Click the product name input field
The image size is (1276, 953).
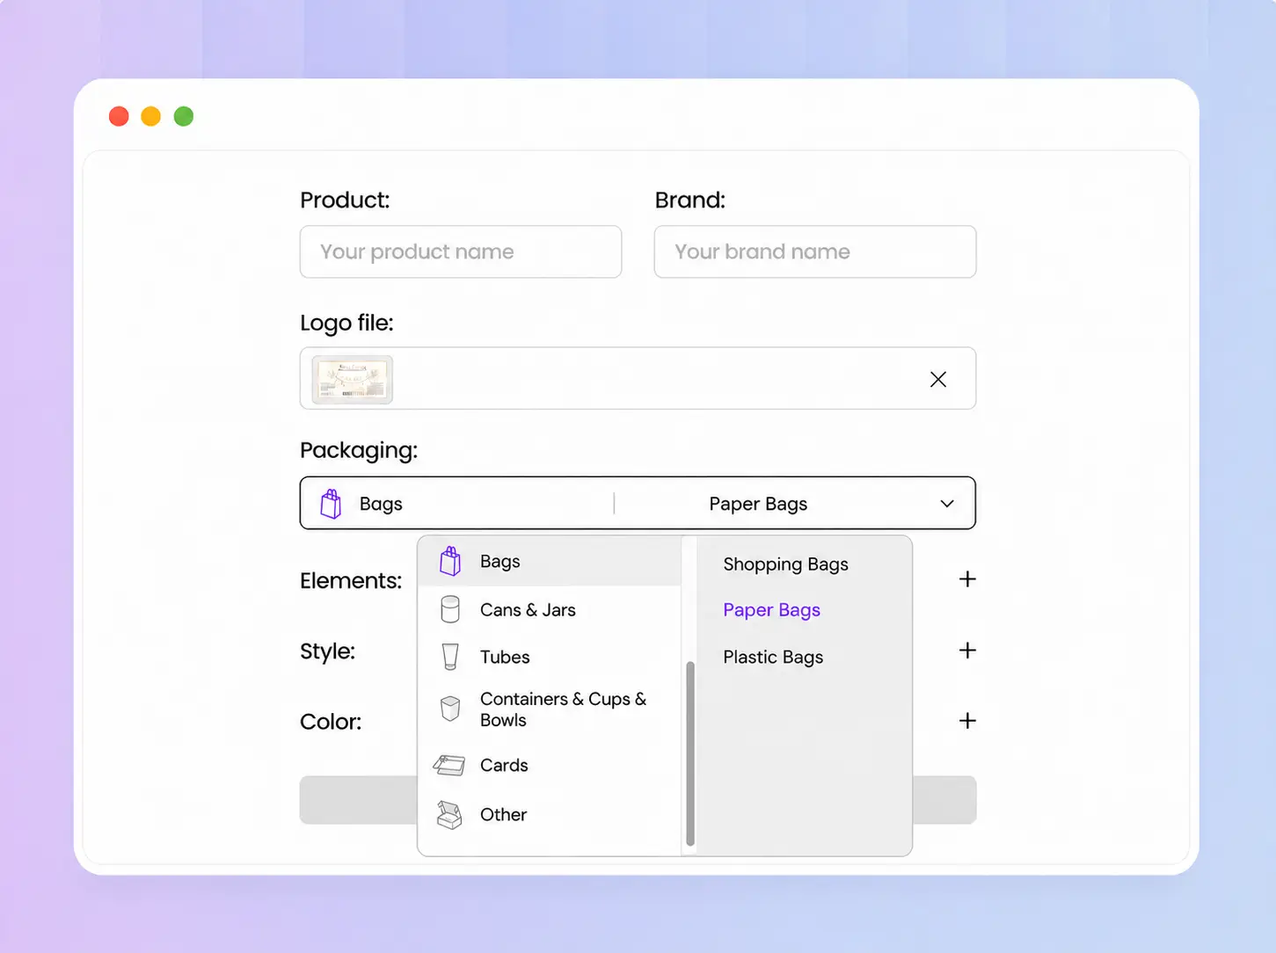coord(461,251)
